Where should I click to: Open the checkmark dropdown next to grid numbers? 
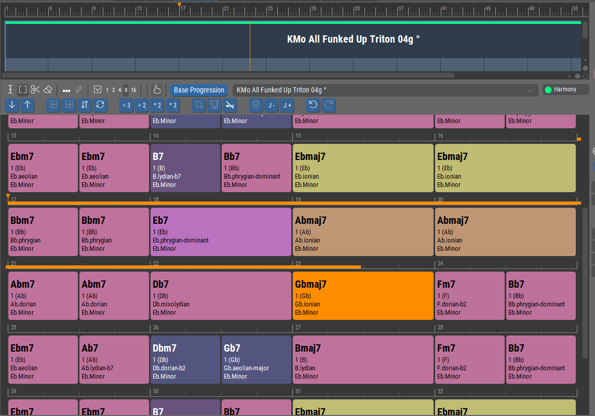tap(98, 90)
